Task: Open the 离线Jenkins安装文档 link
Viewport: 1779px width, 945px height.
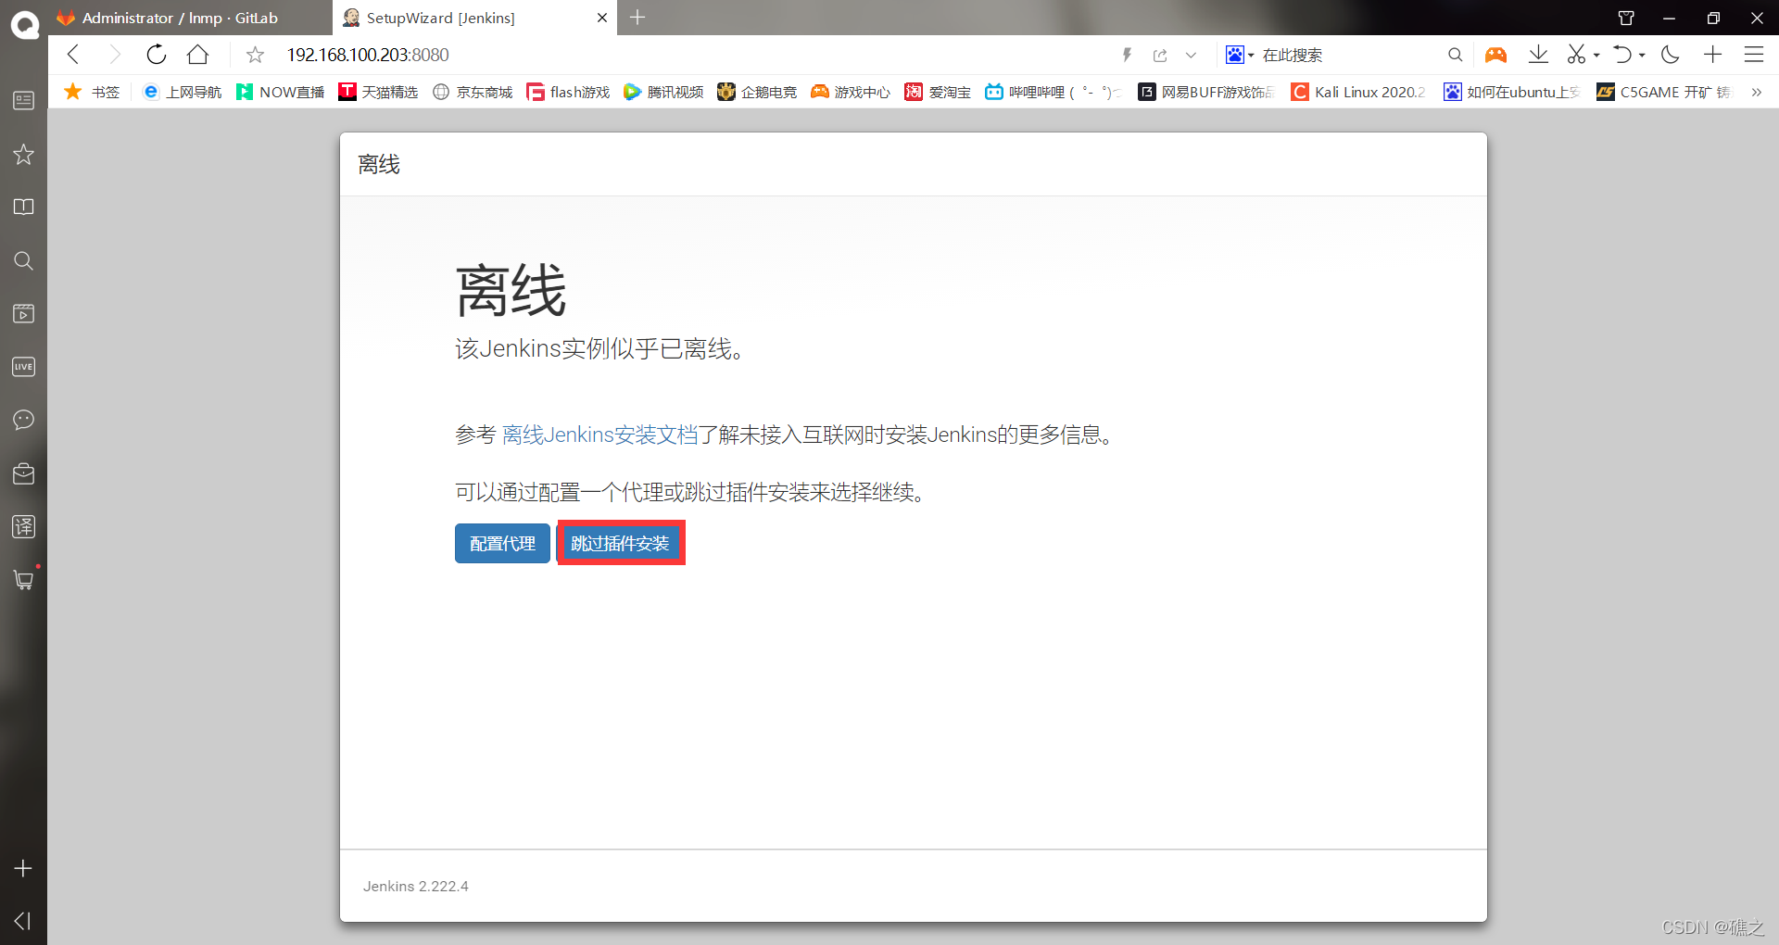Action: 599,435
